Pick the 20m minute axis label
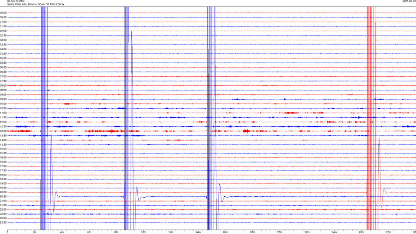416x234 pixels. 279,232
